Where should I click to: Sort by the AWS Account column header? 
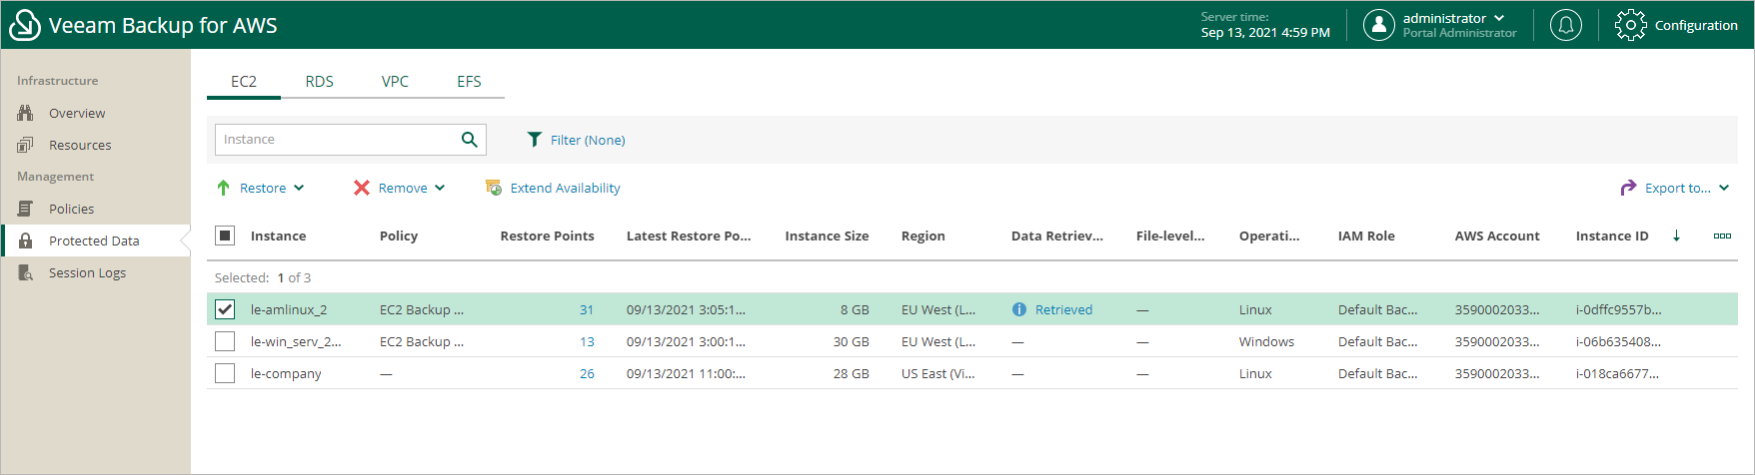point(1497,236)
